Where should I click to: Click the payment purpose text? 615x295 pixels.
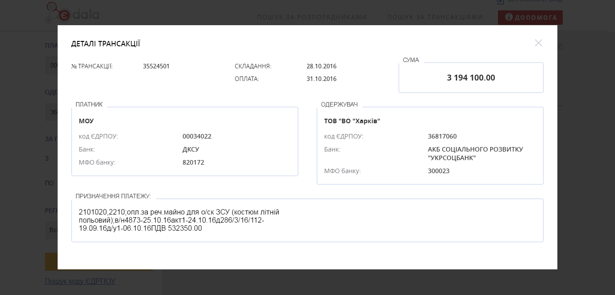coord(180,220)
